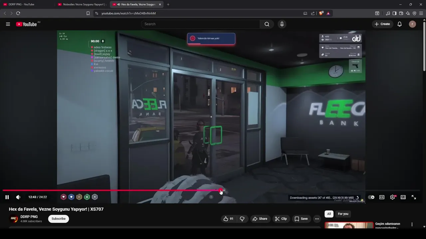Click the 4.08K subscribers text
Image resolution: width=426 pixels, height=239 pixels.
[x=31, y=221]
